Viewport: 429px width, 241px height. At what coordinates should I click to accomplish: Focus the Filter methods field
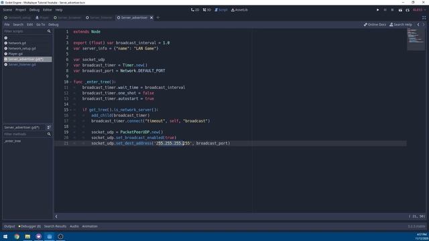click(x=25, y=134)
